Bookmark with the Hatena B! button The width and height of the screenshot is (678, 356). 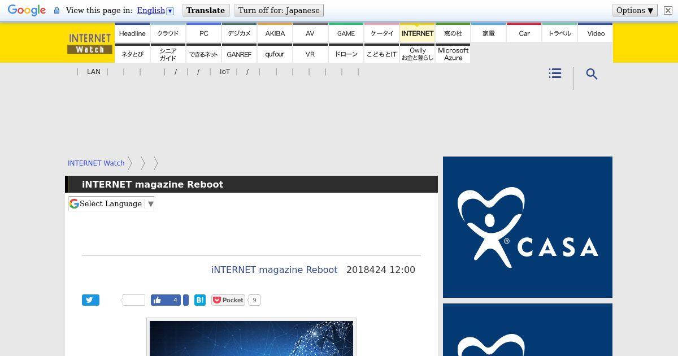[x=200, y=300]
